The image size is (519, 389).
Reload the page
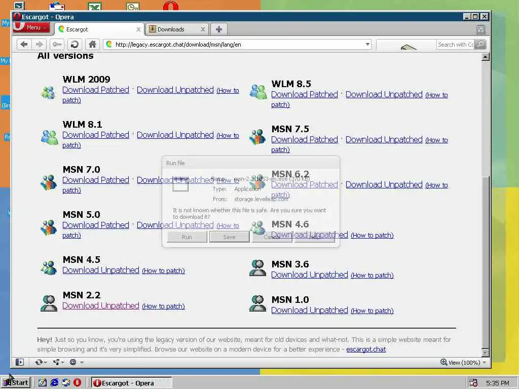75,44
